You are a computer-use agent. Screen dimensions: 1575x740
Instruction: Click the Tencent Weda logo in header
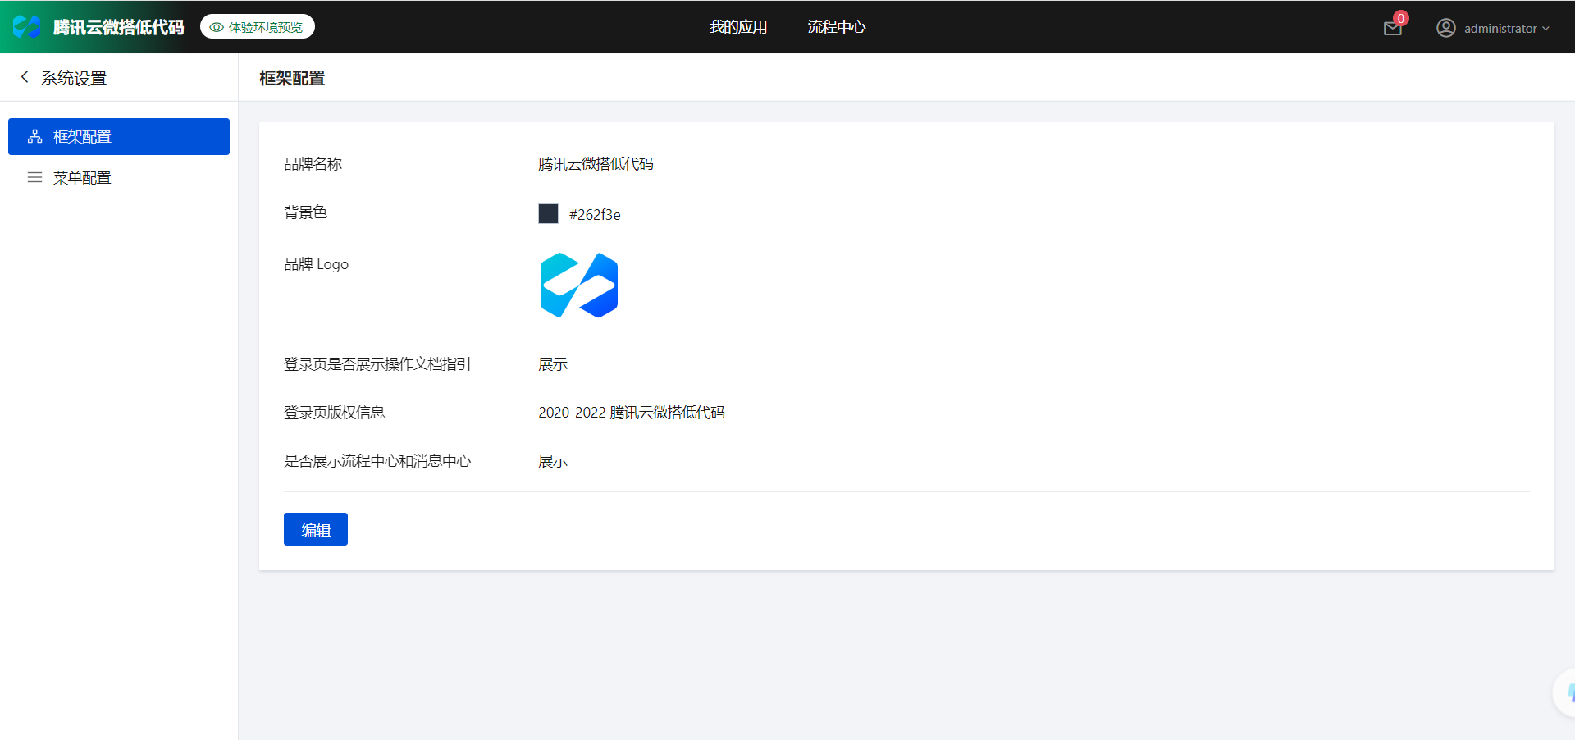27,27
